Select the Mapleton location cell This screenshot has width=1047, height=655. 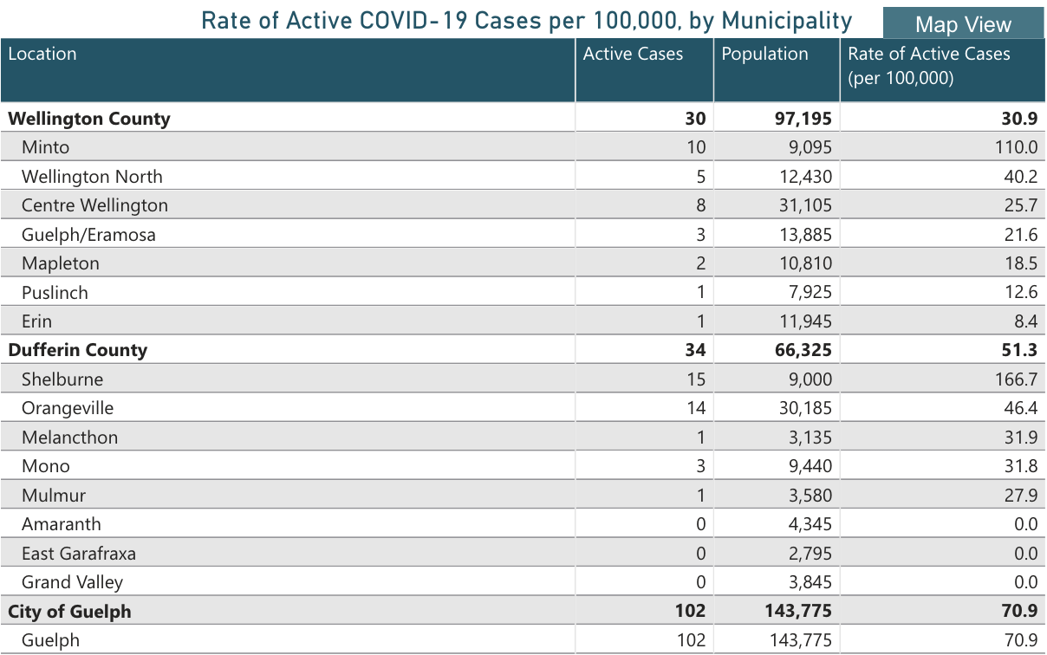tap(61, 263)
